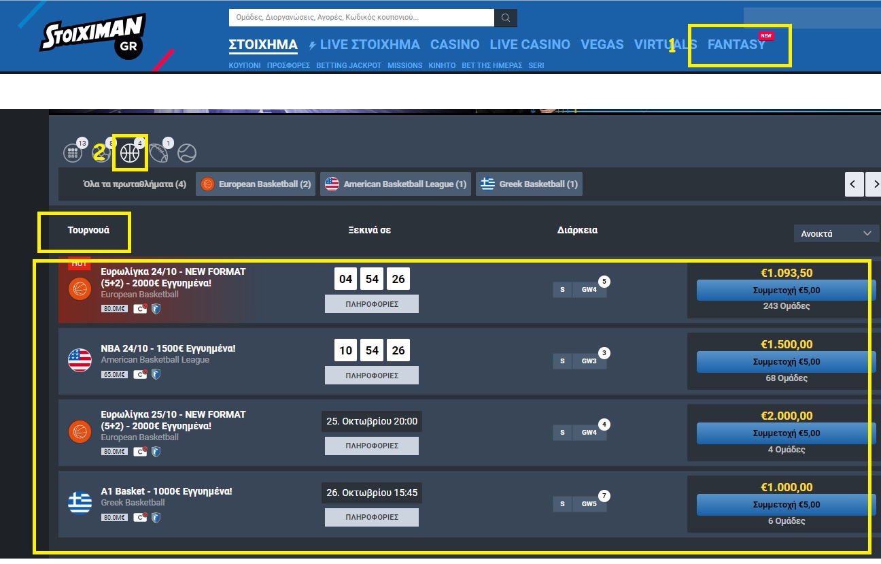Click orange basketball icon on Ευρωλίγκα 24/10 row
This screenshot has width=881, height=564.
[x=80, y=289]
